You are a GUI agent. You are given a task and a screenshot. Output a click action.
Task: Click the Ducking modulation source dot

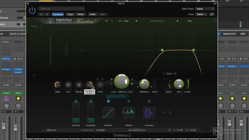pos(76,101)
